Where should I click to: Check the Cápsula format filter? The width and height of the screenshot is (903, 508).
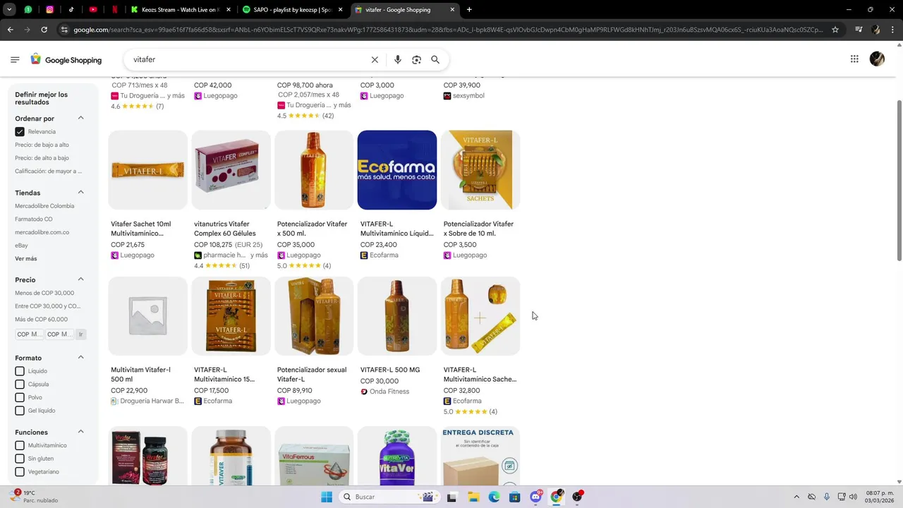point(20,385)
